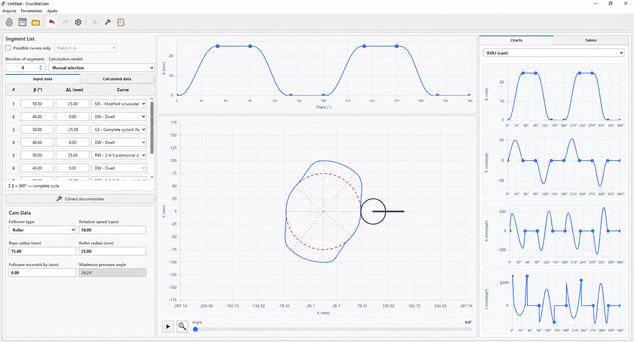Click the segment list vertical scrollbar

pyautogui.click(x=152, y=128)
